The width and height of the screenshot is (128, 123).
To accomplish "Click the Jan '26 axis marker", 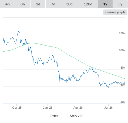I will tap(48, 108).
